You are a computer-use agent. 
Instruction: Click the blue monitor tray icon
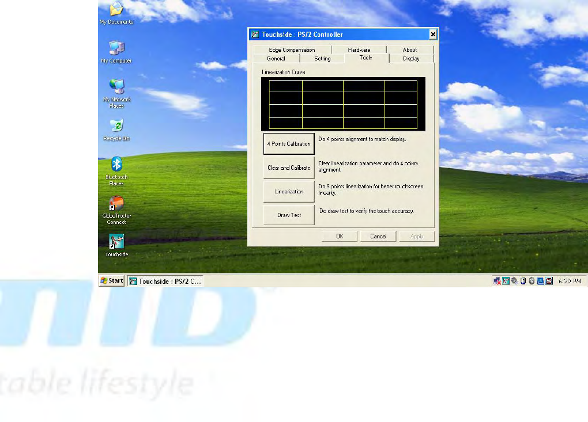(x=540, y=281)
